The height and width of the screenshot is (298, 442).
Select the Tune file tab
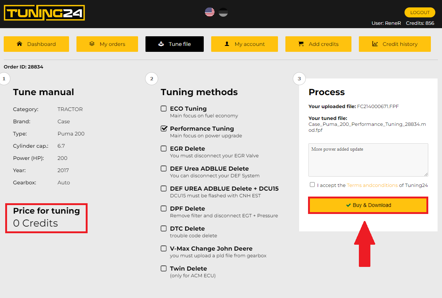[174, 44]
